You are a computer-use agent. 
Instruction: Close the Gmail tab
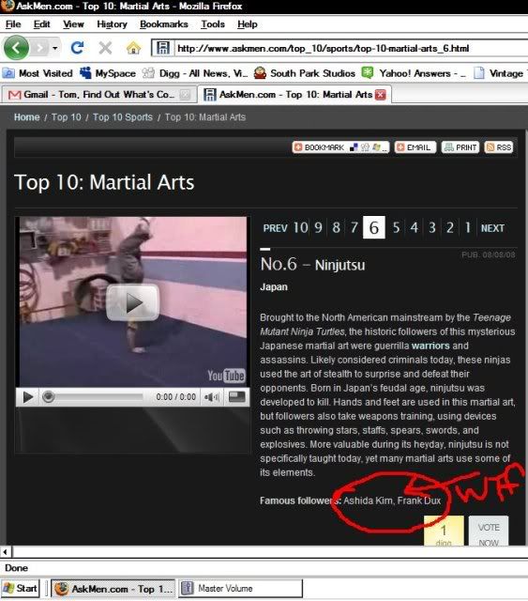(x=185, y=95)
